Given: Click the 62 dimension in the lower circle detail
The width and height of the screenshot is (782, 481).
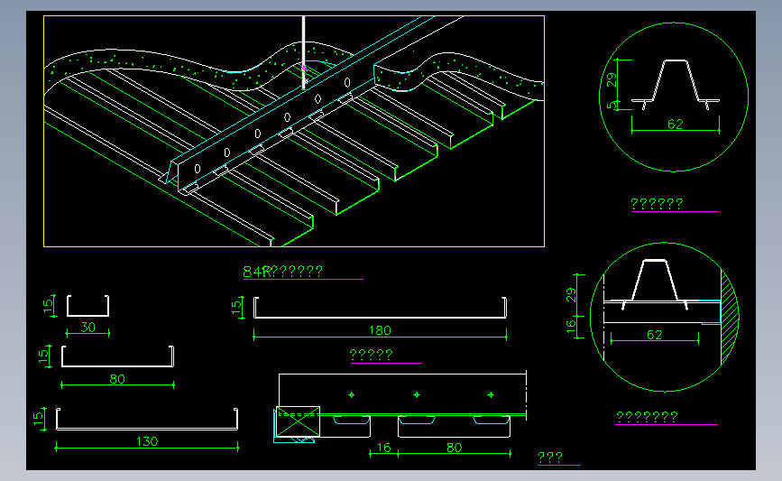Looking at the screenshot, I should [x=654, y=335].
